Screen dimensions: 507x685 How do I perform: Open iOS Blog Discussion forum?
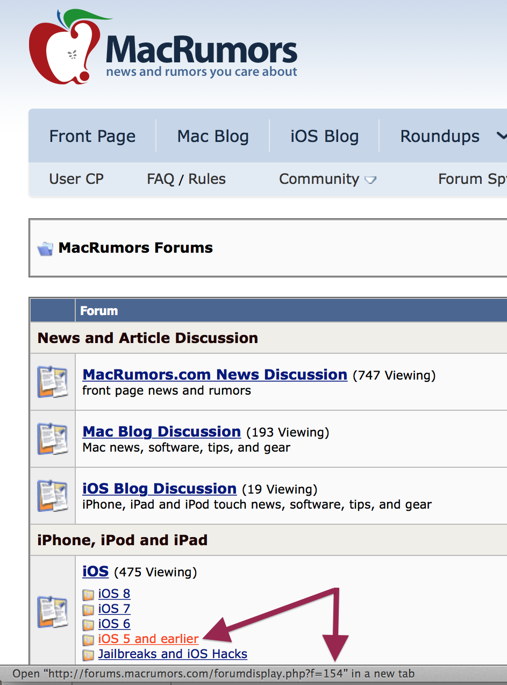pos(159,488)
